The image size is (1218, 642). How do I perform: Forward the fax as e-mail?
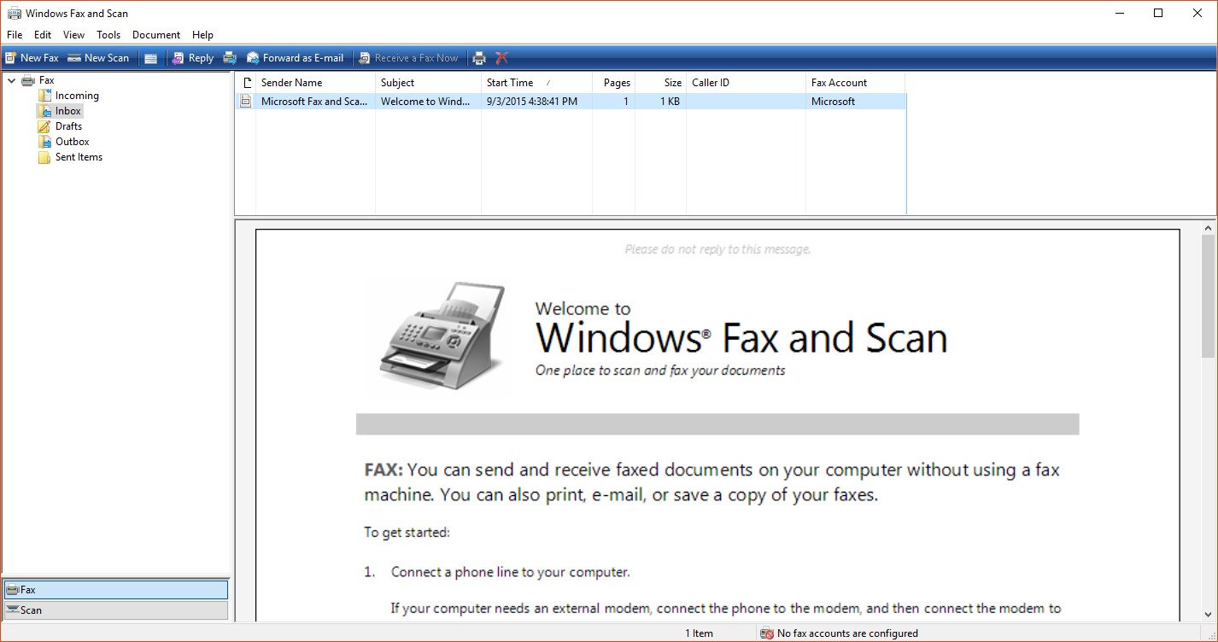pyautogui.click(x=295, y=57)
